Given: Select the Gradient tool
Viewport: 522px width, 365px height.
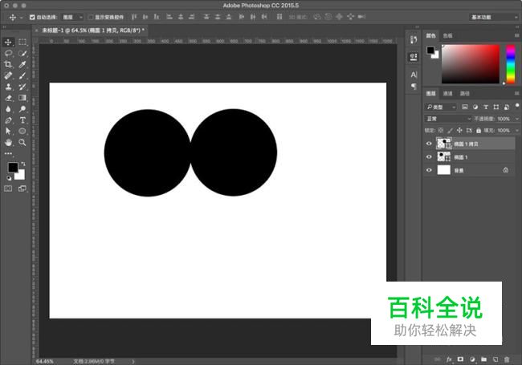Looking at the screenshot, I should (x=22, y=98).
